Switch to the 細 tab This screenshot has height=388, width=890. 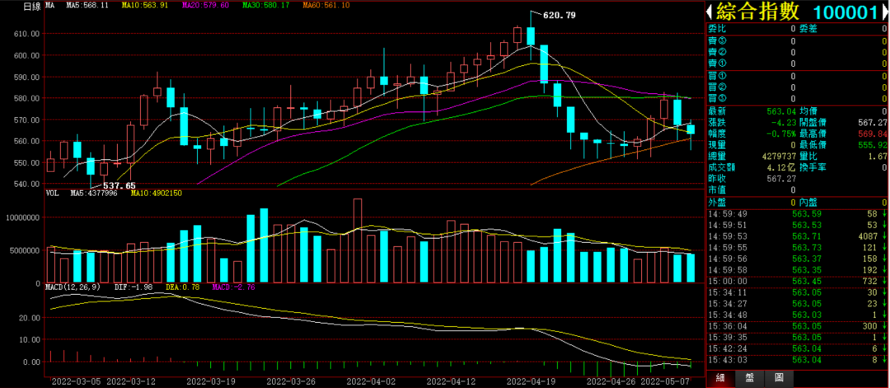[x=719, y=377]
